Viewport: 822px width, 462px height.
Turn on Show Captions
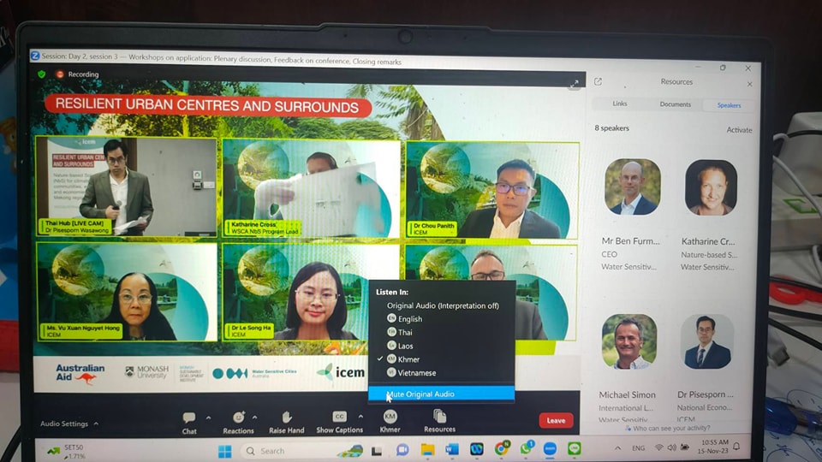click(x=339, y=418)
